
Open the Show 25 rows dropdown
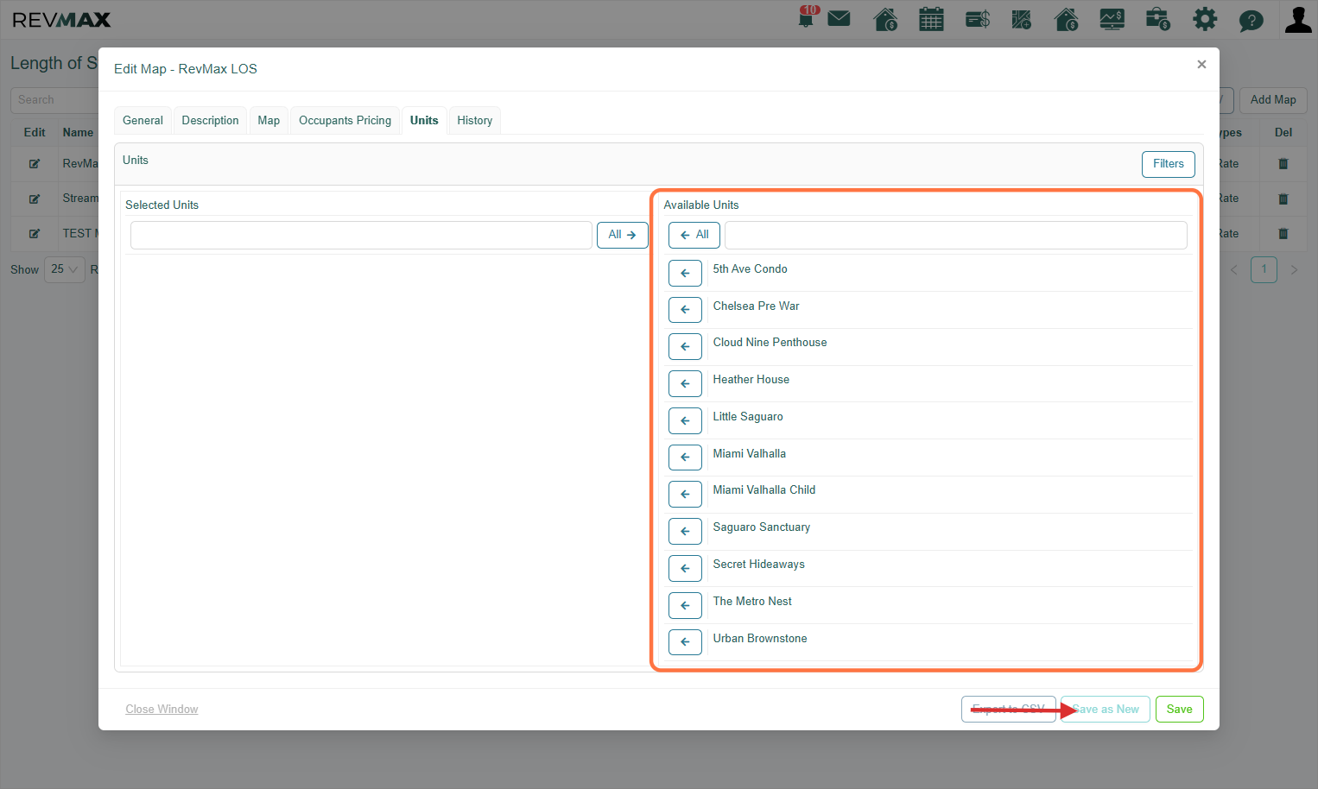(x=65, y=269)
